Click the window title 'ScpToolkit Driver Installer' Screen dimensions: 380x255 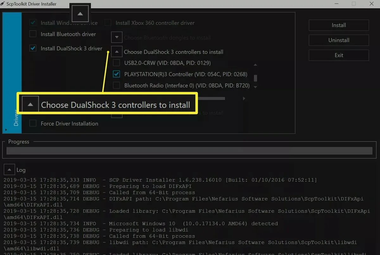[x=31, y=4]
